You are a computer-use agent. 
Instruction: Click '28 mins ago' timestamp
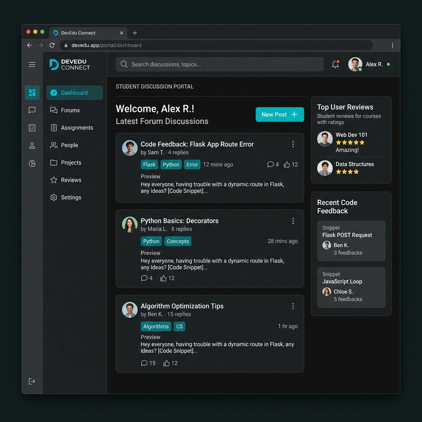283,241
